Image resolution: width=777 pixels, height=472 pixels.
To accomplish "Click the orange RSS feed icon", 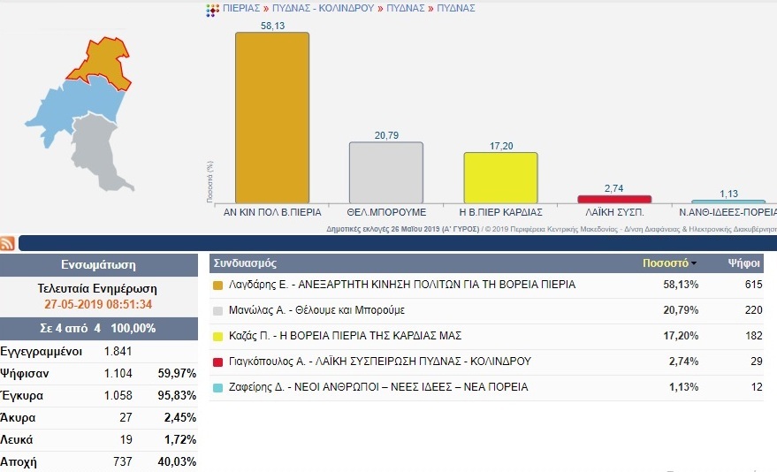I will tap(7, 244).
